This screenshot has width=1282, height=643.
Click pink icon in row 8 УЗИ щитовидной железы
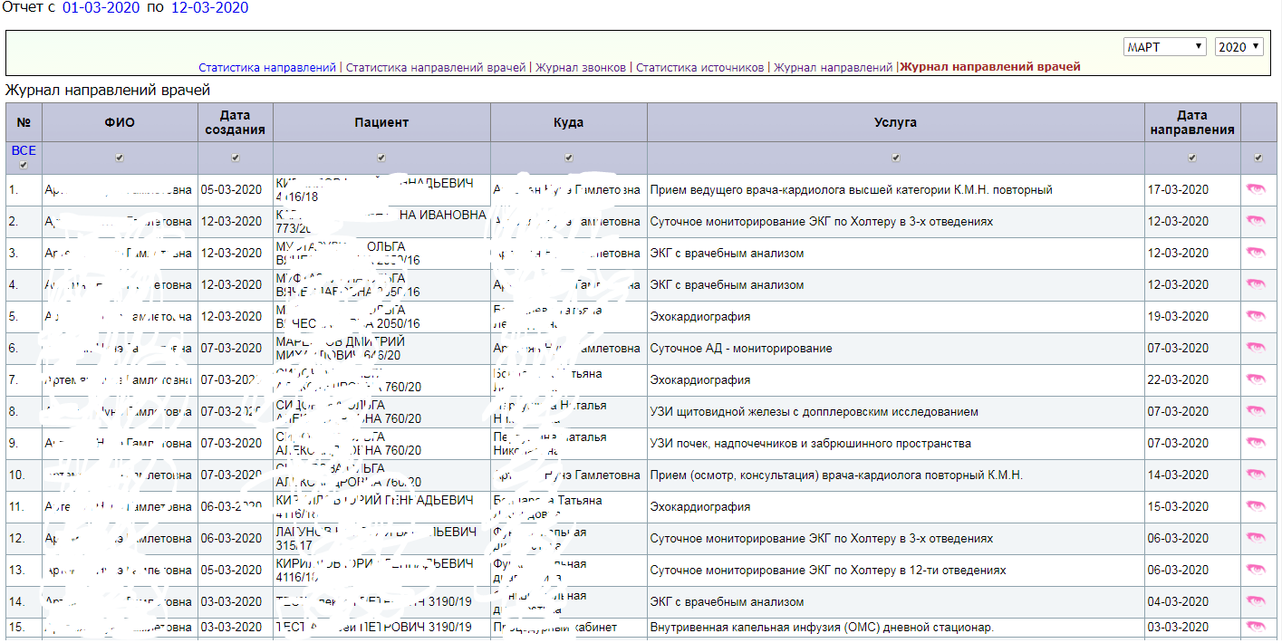(x=1255, y=412)
